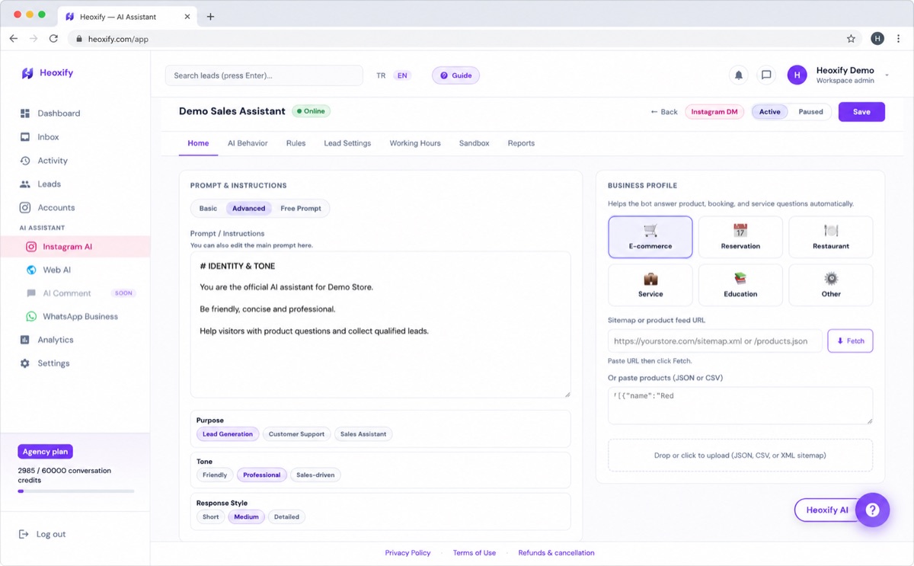Open the Working Hours tab
914x566 pixels.
(415, 143)
